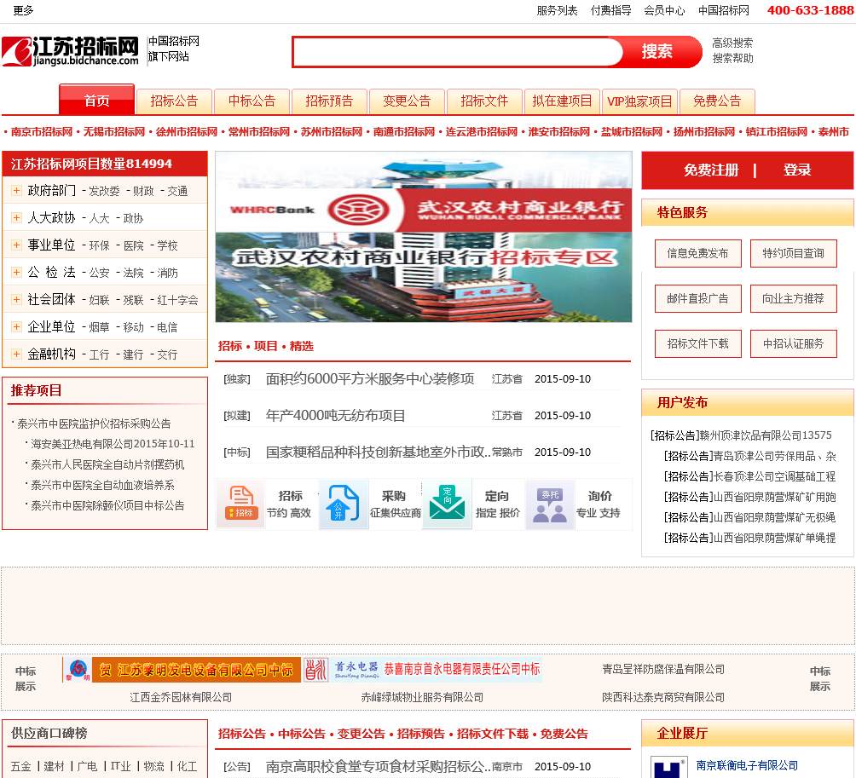The image size is (856, 778).
Task: Open the 定向 envelope icon
Action: pyautogui.click(x=447, y=503)
